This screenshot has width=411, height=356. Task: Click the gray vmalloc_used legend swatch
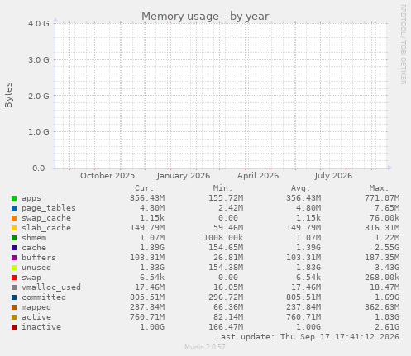[14, 287]
